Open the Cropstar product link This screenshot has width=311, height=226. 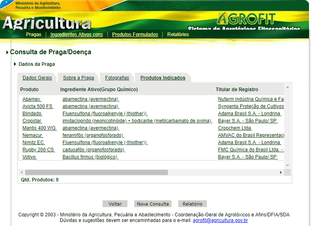click(32, 121)
